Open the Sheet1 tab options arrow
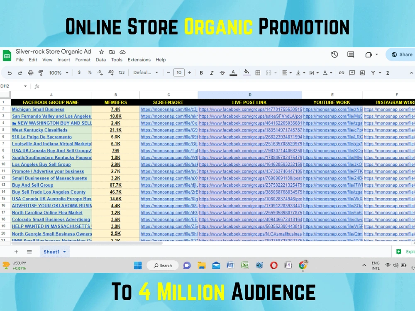This screenshot has height=311, width=415. (64, 252)
